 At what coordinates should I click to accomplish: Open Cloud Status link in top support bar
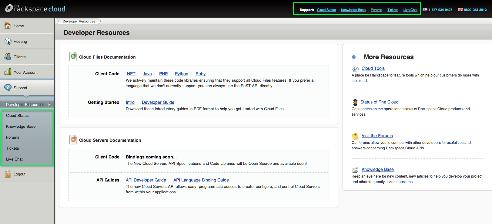tap(326, 10)
